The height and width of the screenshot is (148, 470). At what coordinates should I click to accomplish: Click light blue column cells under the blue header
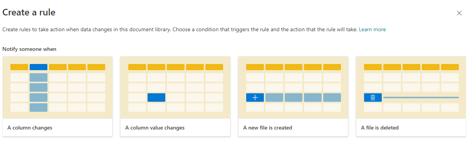coord(39,92)
